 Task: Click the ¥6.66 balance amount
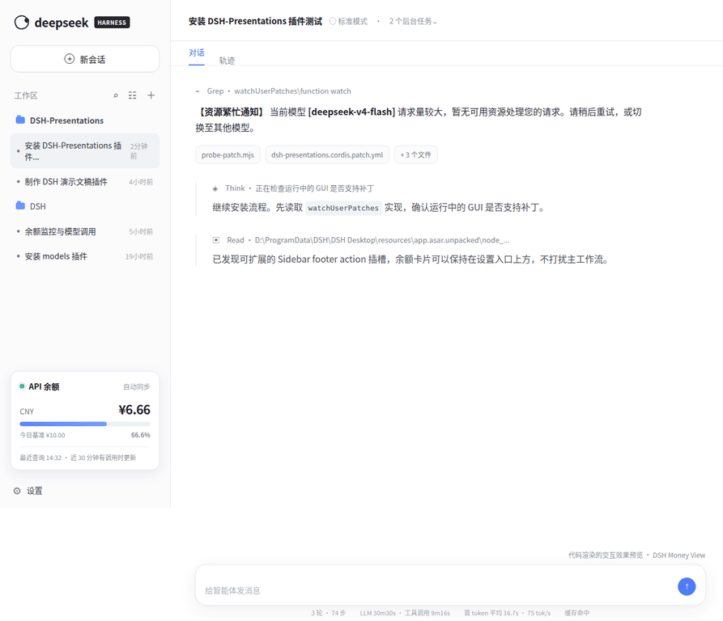(134, 410)
